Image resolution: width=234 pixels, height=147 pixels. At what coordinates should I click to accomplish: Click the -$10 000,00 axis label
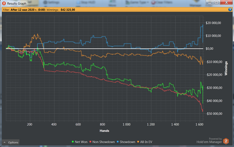click(x=214, y=62)
